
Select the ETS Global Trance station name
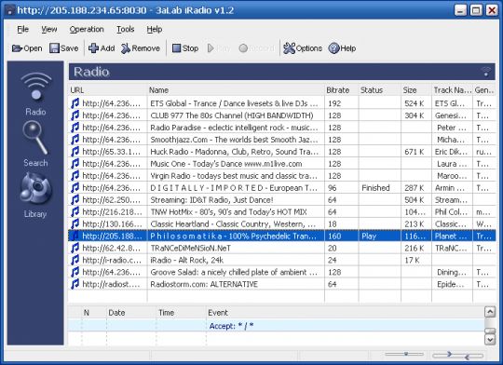[234, 103]
